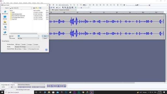The height and width of the screenshot is (94, 167).
Task: Open File Explorer from the taskbar
Action: (x=49, y=92)
